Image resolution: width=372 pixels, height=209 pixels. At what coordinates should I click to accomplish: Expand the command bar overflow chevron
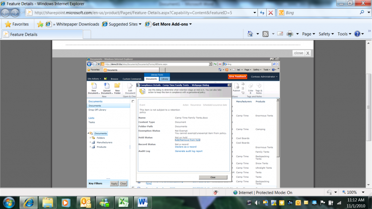point(369,31)
